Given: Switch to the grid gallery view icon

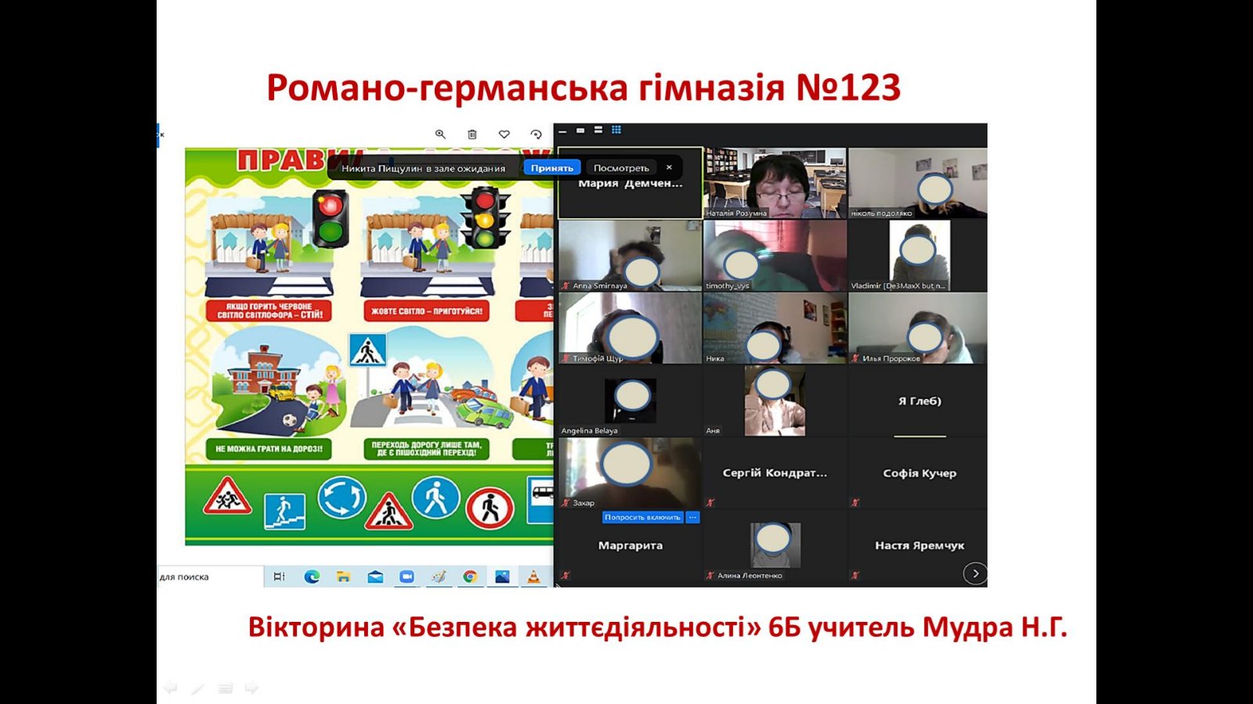Looking at the screenshot, I should click(x=616, y=130).
